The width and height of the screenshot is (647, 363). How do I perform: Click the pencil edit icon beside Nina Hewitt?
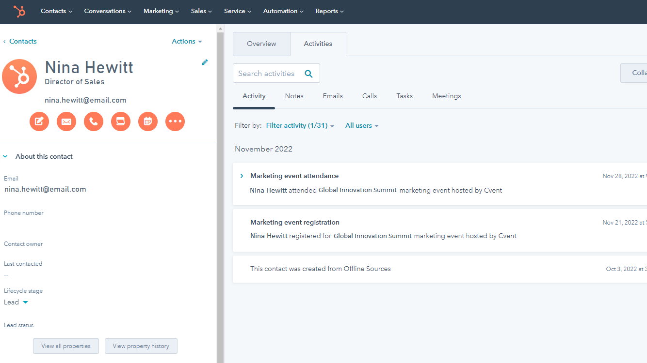pos(205,62)
